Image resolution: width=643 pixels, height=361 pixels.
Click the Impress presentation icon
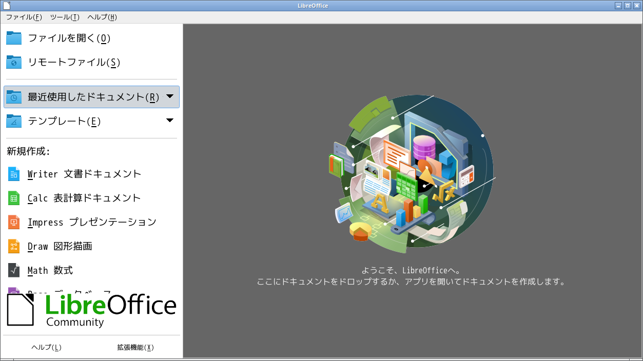14,222
